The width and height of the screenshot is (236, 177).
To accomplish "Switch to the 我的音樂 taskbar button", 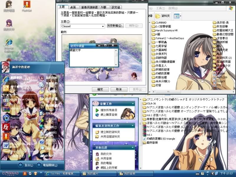I will (x=136, y=173).
